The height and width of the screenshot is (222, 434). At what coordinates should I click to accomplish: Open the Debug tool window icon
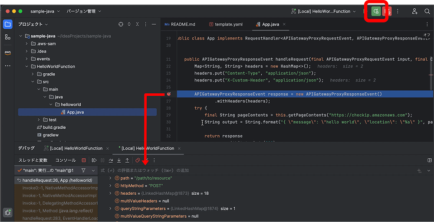tap(8, 212)
